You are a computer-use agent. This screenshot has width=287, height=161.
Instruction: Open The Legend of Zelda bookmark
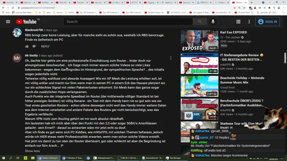(x=200, y=12)
